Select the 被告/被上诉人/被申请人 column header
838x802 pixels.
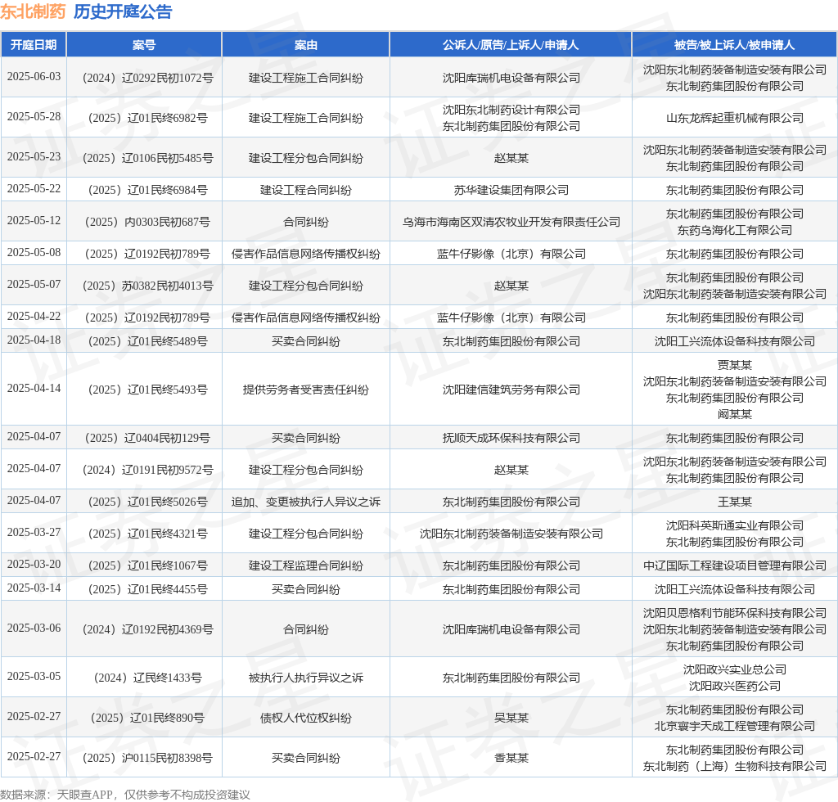(x=734, y=45)
